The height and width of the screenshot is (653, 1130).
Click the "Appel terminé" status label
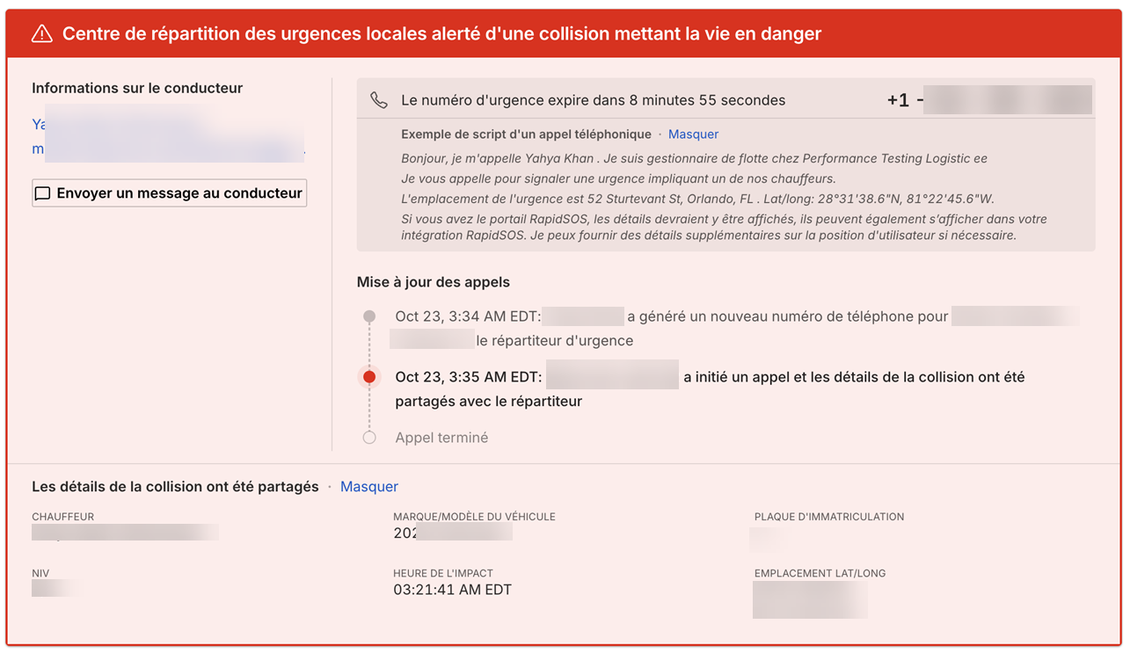click(x=441, y=438)
